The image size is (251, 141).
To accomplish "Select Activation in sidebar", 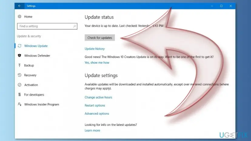I will point(31,85).
